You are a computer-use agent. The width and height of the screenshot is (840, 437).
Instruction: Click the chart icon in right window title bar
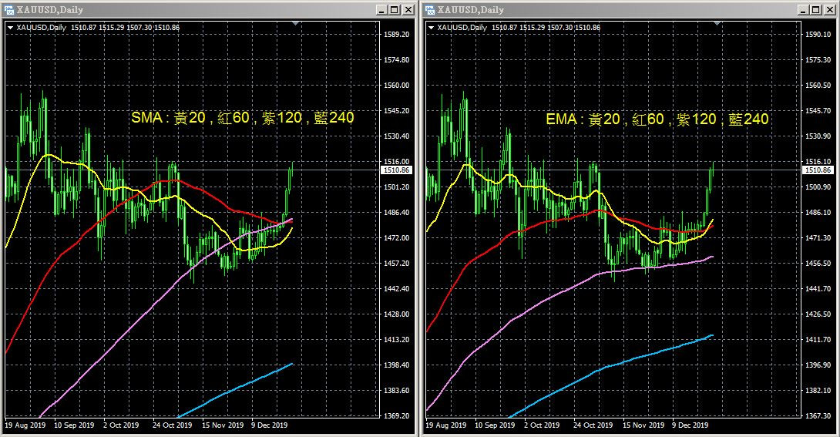pos(430,10)
